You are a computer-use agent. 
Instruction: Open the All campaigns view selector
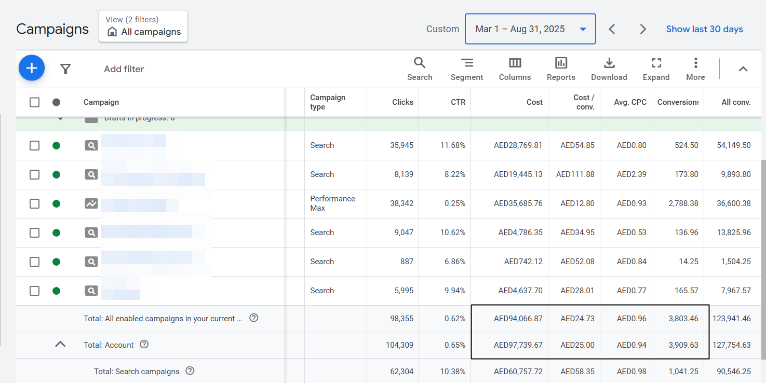[x=143, y=26]
